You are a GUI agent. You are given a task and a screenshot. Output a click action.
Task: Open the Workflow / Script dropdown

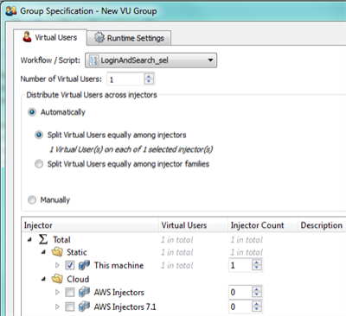pos(151,60)
